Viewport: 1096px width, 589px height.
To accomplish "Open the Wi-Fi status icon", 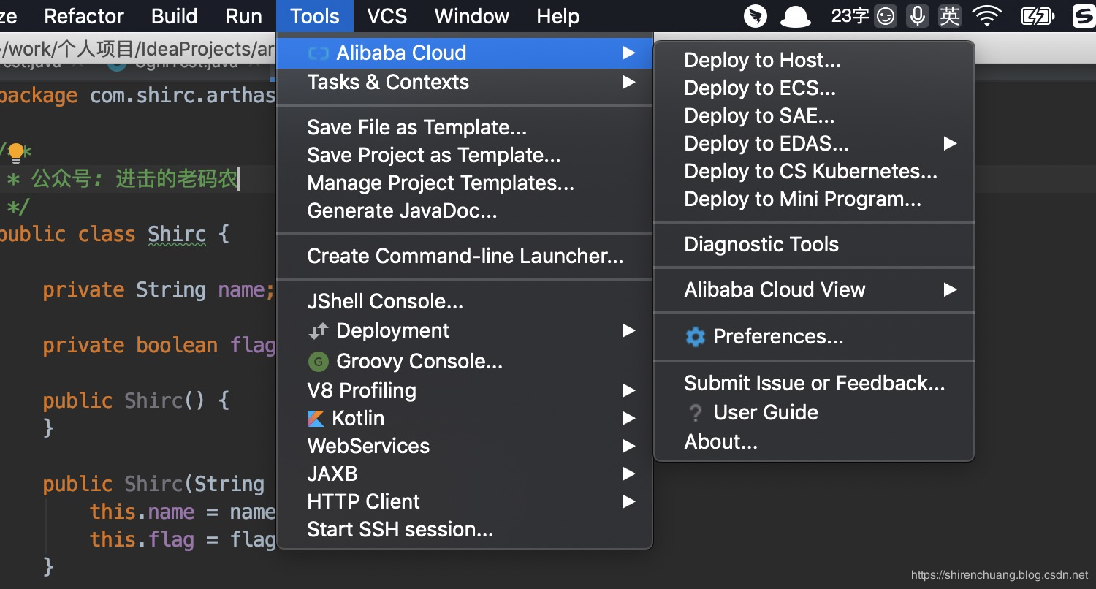I will (x=987, y=16).
